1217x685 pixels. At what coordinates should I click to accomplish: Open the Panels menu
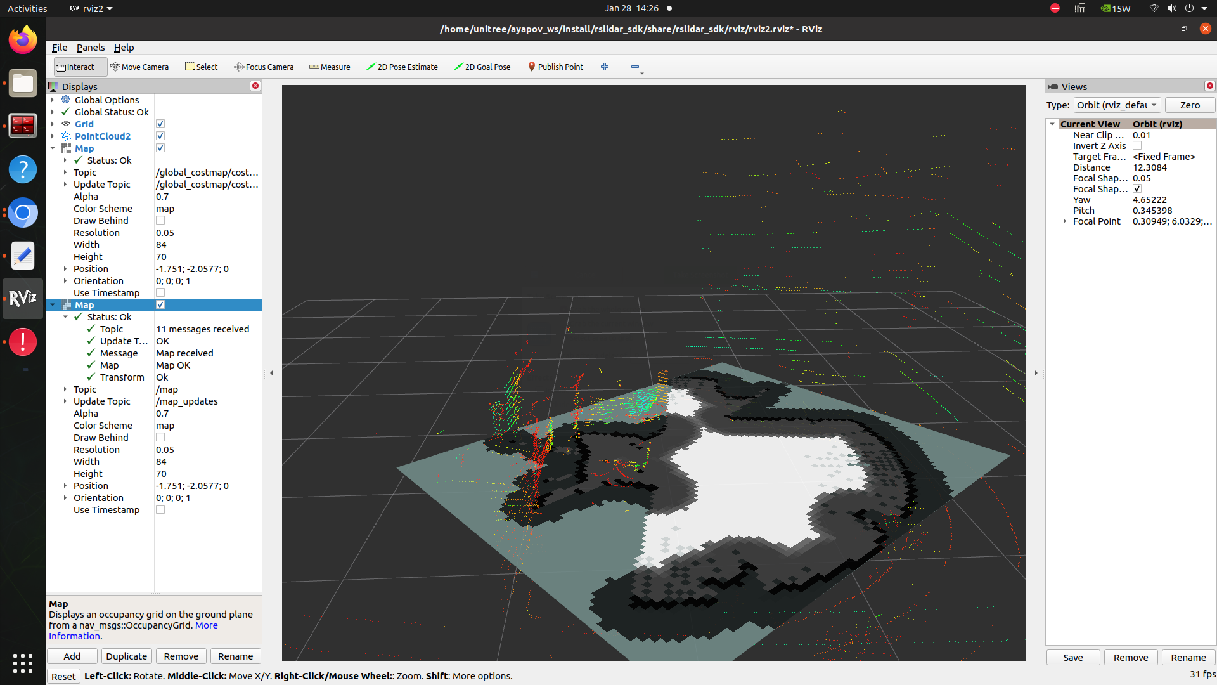pos(91,48)
